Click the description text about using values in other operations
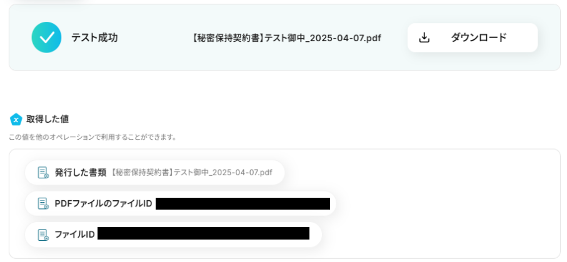 93,137
